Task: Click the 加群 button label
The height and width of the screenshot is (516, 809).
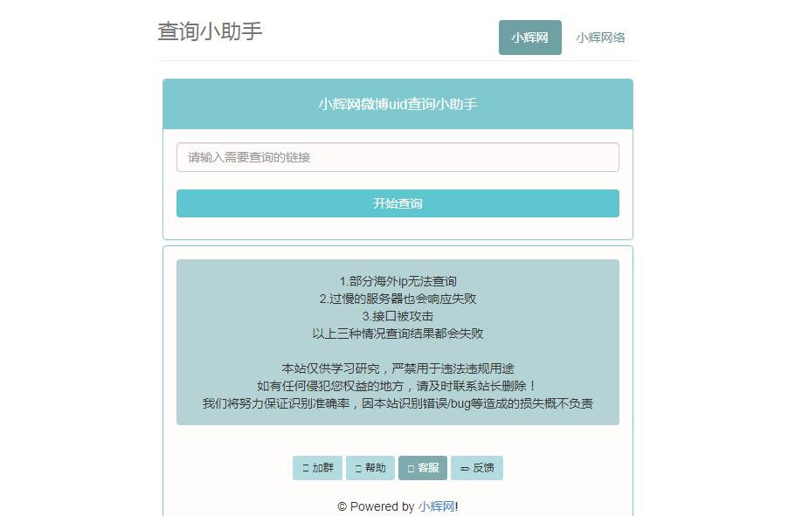Action: 323,468
